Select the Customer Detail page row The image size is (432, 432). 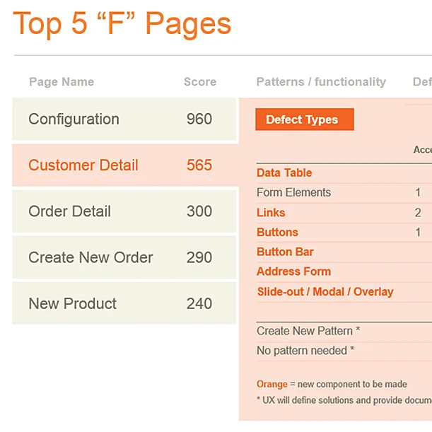tap(126, 165)
